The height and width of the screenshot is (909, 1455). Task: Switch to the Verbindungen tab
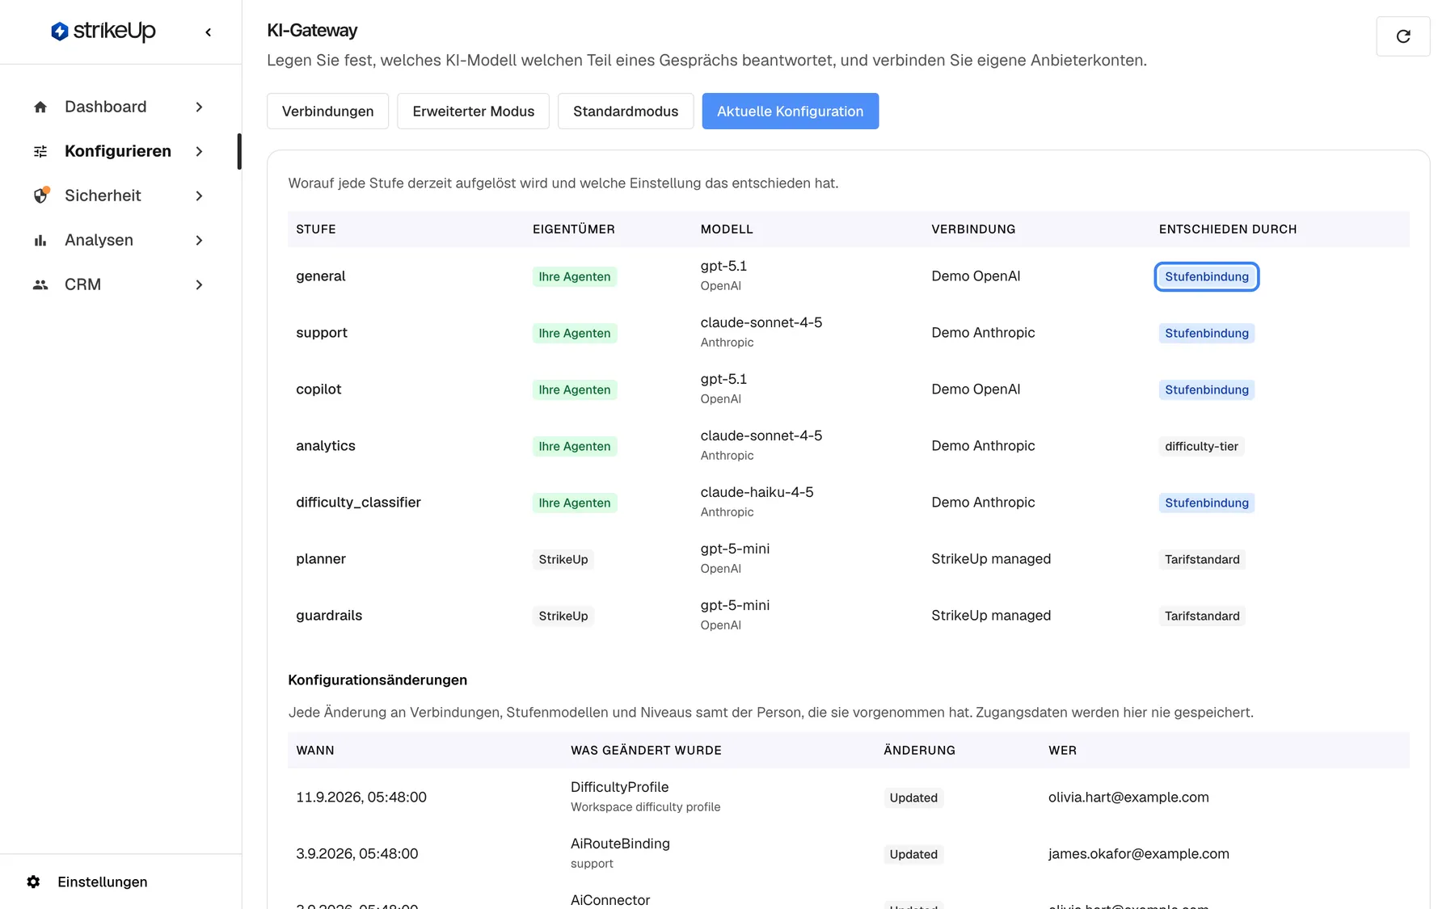tap(327, 112)
